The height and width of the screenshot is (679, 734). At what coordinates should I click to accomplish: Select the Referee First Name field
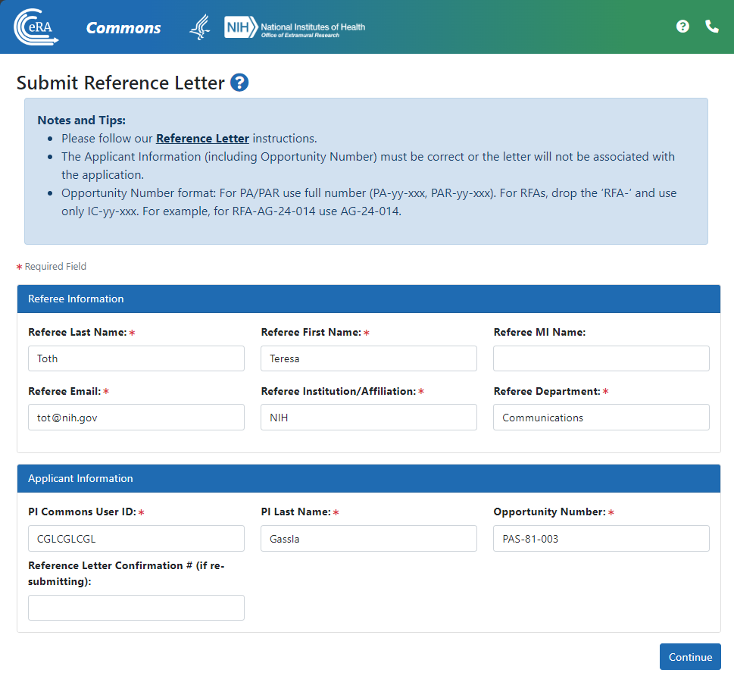click(x=368, y=358)
